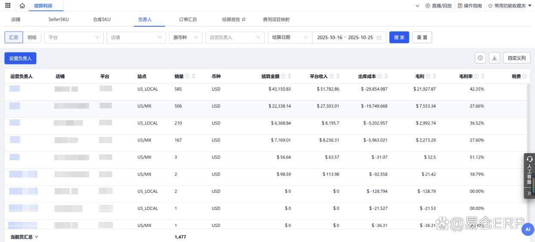535x242 pixels.
Task: Switch to the SellerSKU tab
Action: [59, 19]
